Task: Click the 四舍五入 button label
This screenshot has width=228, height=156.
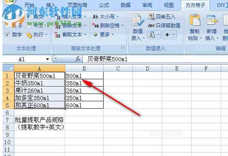Action: [x=166, y=17]
